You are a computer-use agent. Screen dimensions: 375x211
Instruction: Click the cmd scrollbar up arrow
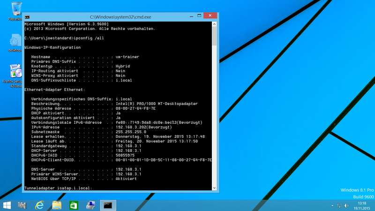[214, 23]
